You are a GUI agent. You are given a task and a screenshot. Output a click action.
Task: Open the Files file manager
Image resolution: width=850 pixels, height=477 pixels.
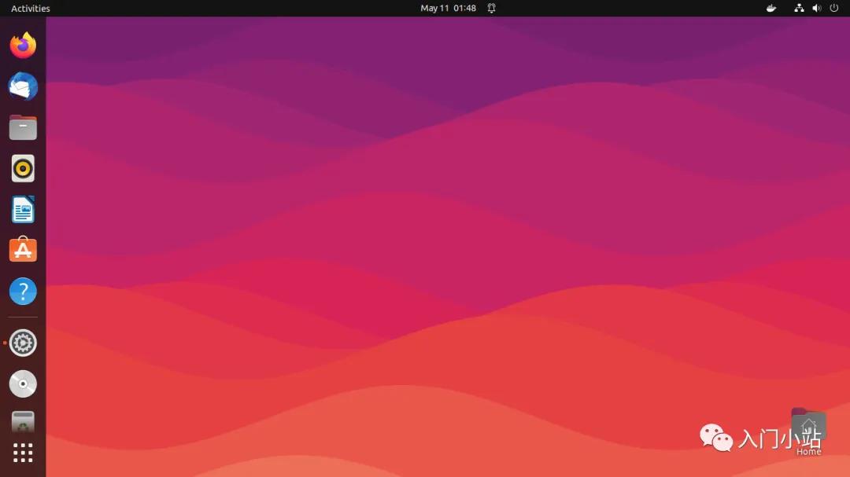pos(23,127)
